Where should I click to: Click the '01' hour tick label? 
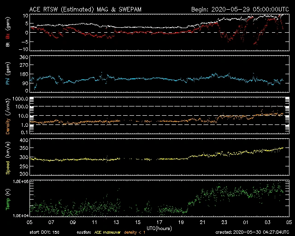246,222
